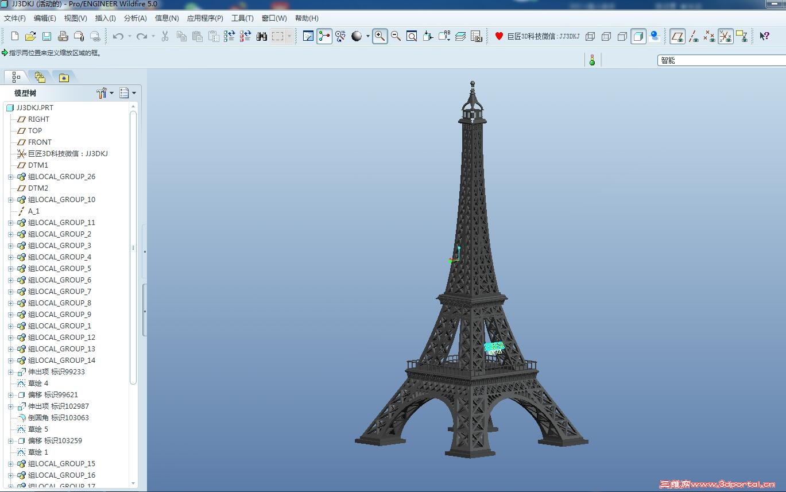The image size is (786, 492).
Task: Click the Enhanced Realism icon
Action: pyautogui.click(x=655, y=36)
